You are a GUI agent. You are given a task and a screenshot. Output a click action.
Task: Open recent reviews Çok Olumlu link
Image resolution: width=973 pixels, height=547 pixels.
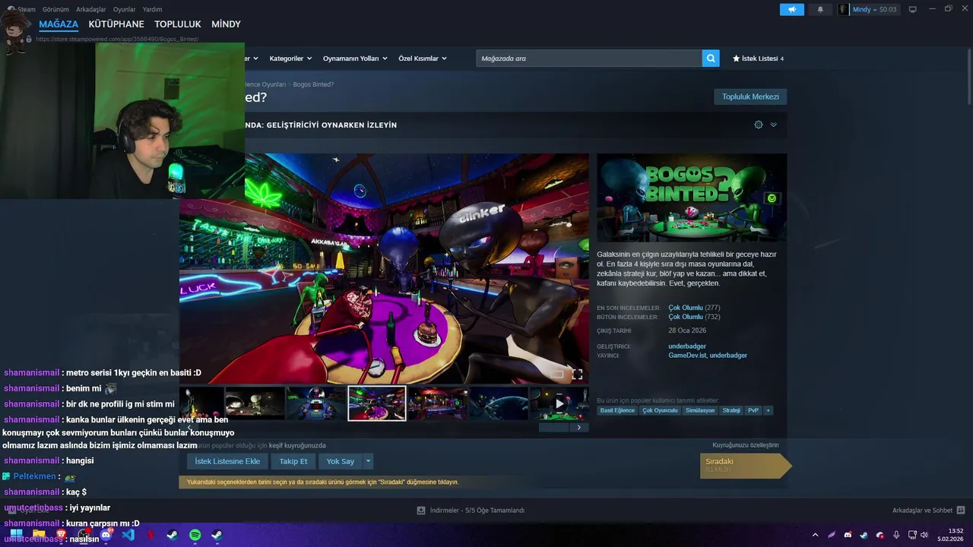pyautogui.click(x=686, y=308)
